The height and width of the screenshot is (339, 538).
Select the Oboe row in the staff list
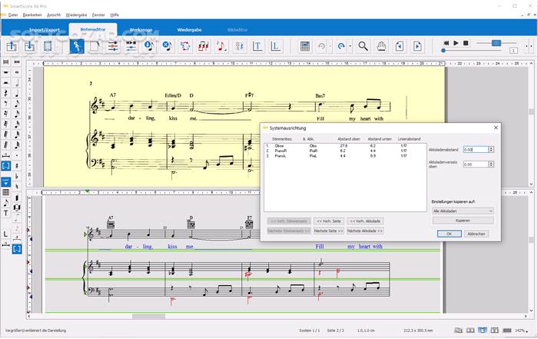(x=345, y=146)
